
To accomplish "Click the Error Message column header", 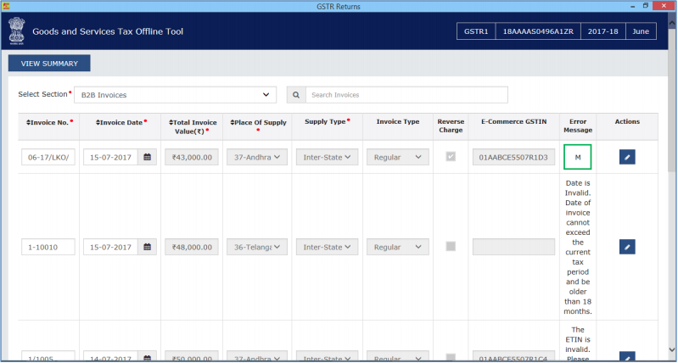I will 578,126.
